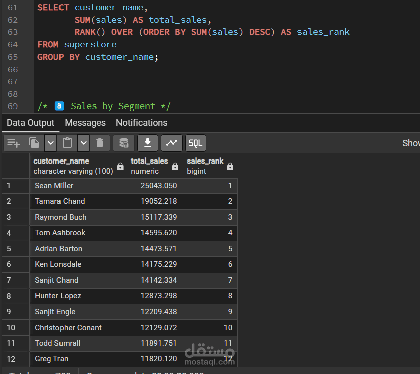Click the Delete trash icon

(100, 143)
